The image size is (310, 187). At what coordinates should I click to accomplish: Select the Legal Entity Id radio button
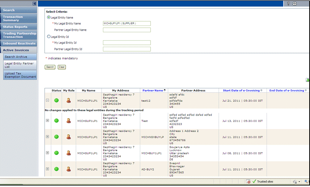coord(49,37)
